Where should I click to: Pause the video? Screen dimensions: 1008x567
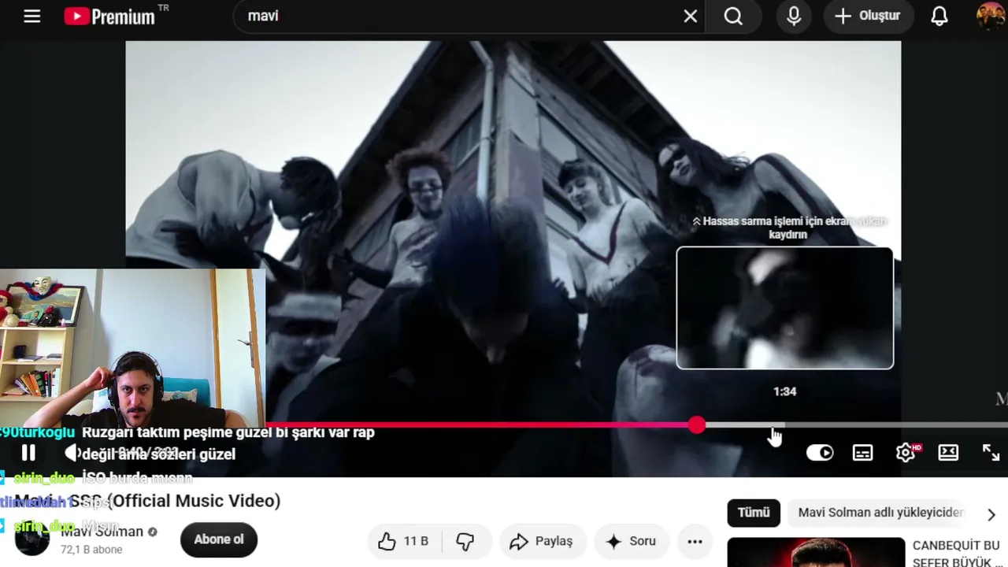pos(28,453)
